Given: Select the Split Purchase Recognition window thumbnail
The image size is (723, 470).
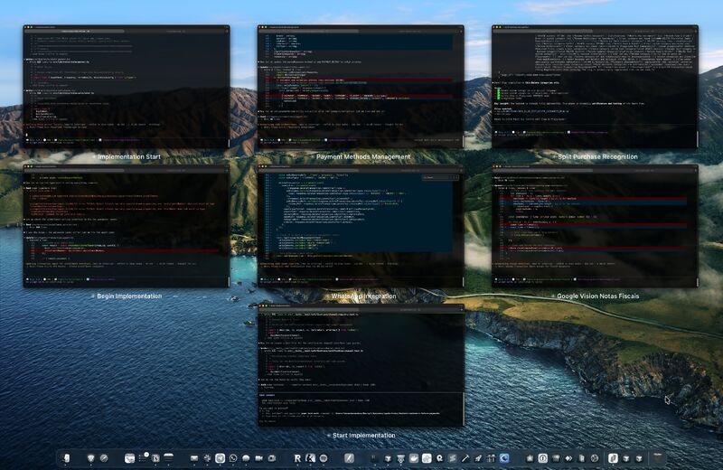Looking at the screenshot, I should tap(595, 87).
